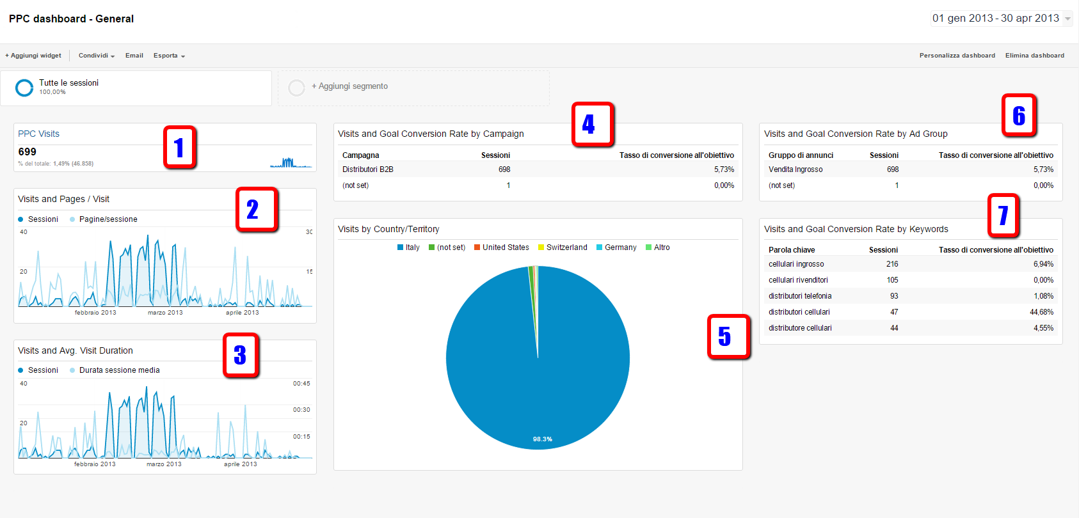Click the Switzerland legend marker
The height and width of the screenshot is (518, 1079).
coord(541,247)
